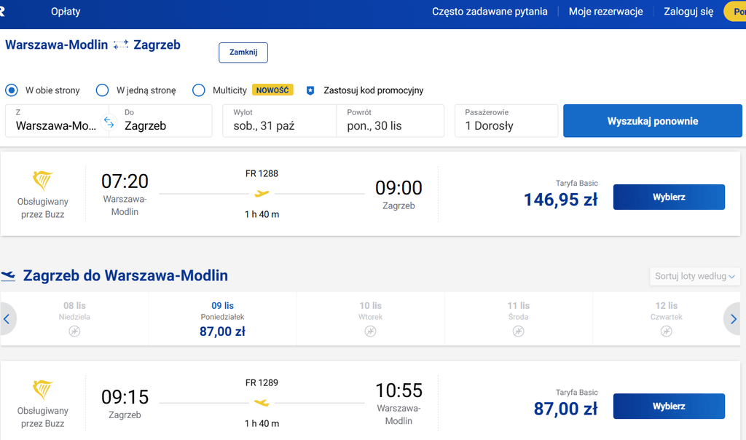The image size is (746, 440).
Task: Click Wyszukaj ponownie to search again
Action: [652, 121]
